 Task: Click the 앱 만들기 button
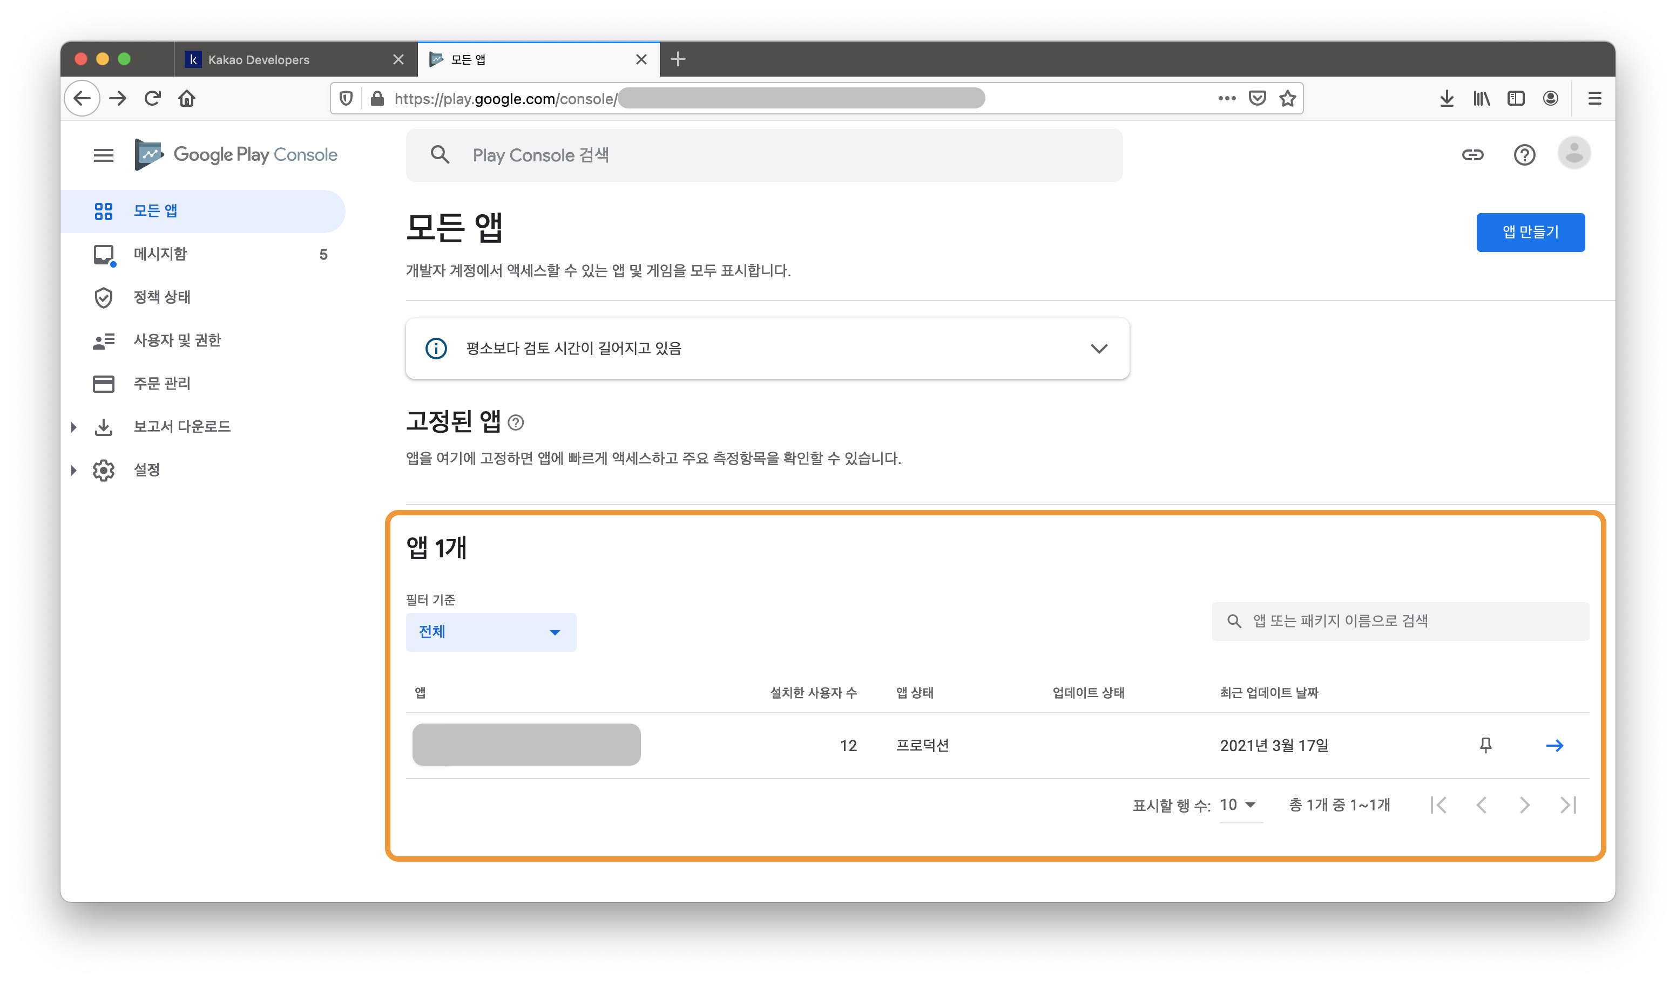click(x=1530, y=232)
